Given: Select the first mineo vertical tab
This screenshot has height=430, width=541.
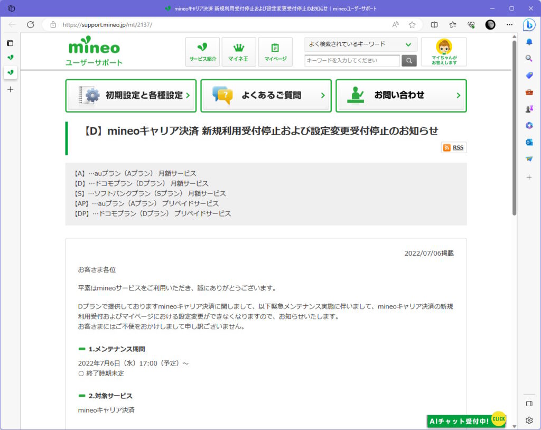Looking at the screenshot, I should [11, 57].
